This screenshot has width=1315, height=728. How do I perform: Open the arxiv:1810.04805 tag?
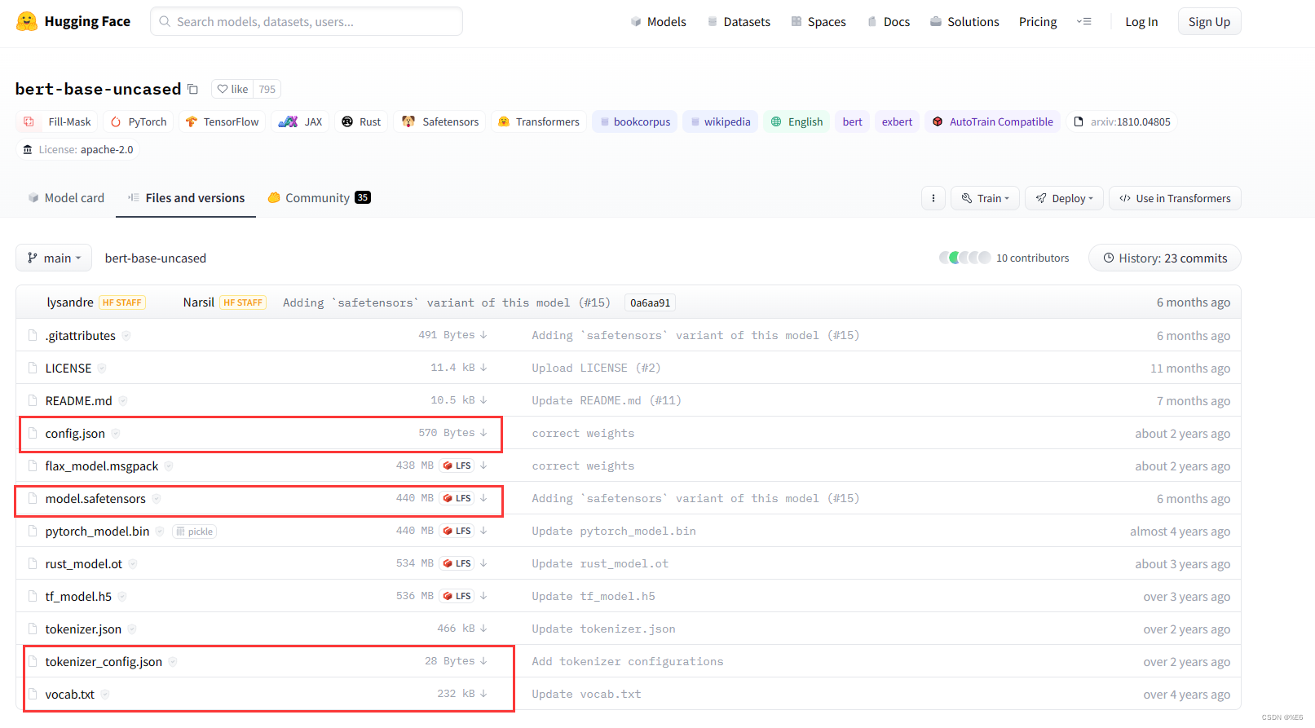click(1122, 121)
